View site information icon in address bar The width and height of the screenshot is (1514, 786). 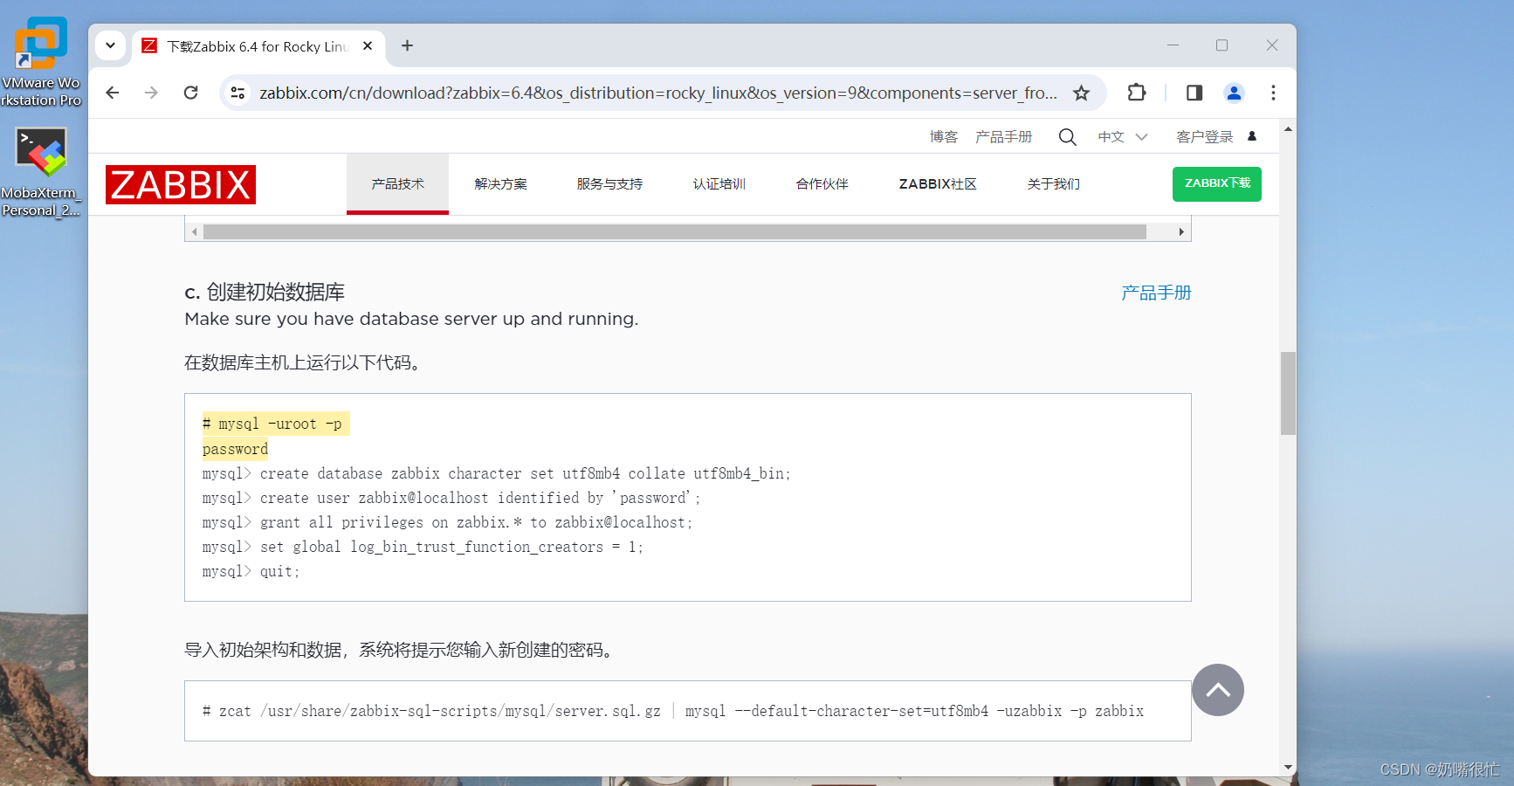click(x=237, y=93)
